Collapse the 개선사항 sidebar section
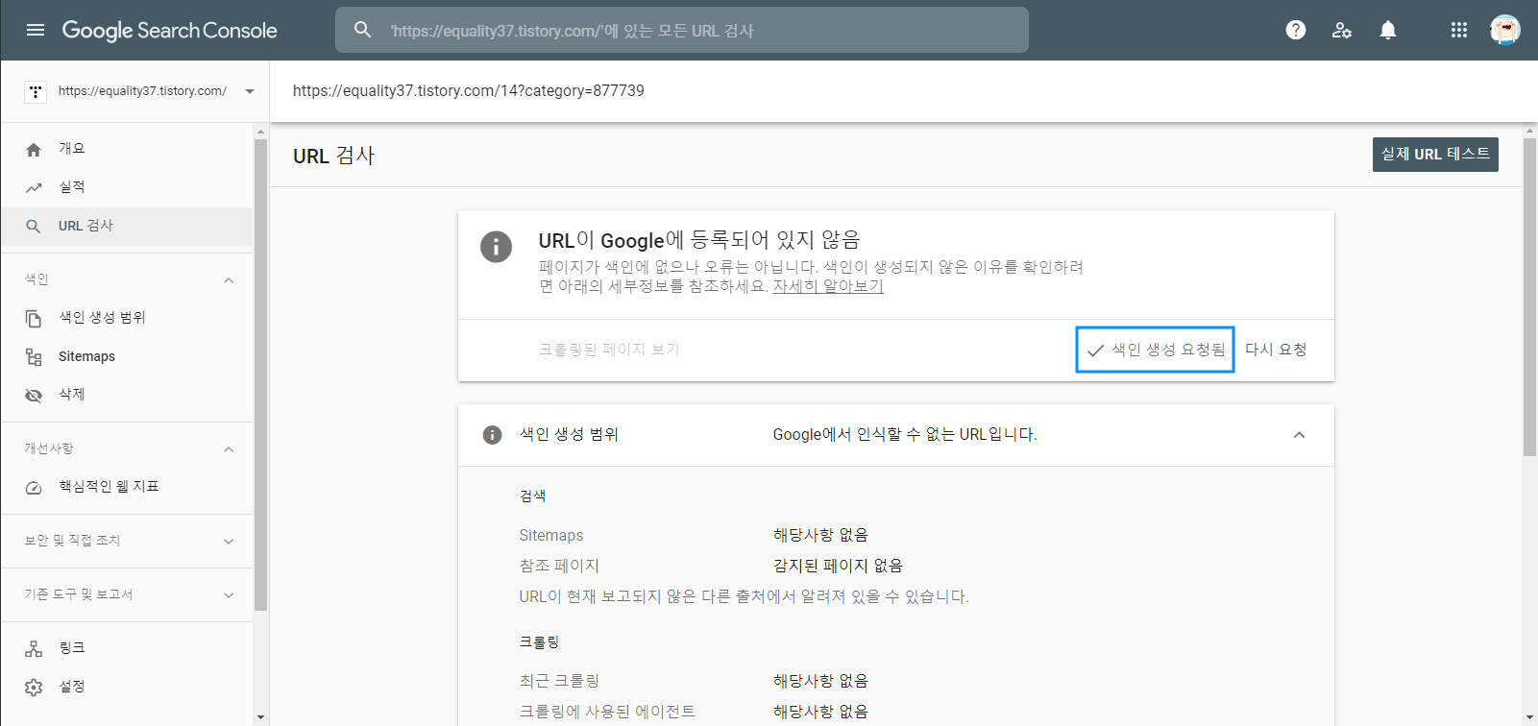This screenshot has width=1538, height=726. [x=229, y=448]
